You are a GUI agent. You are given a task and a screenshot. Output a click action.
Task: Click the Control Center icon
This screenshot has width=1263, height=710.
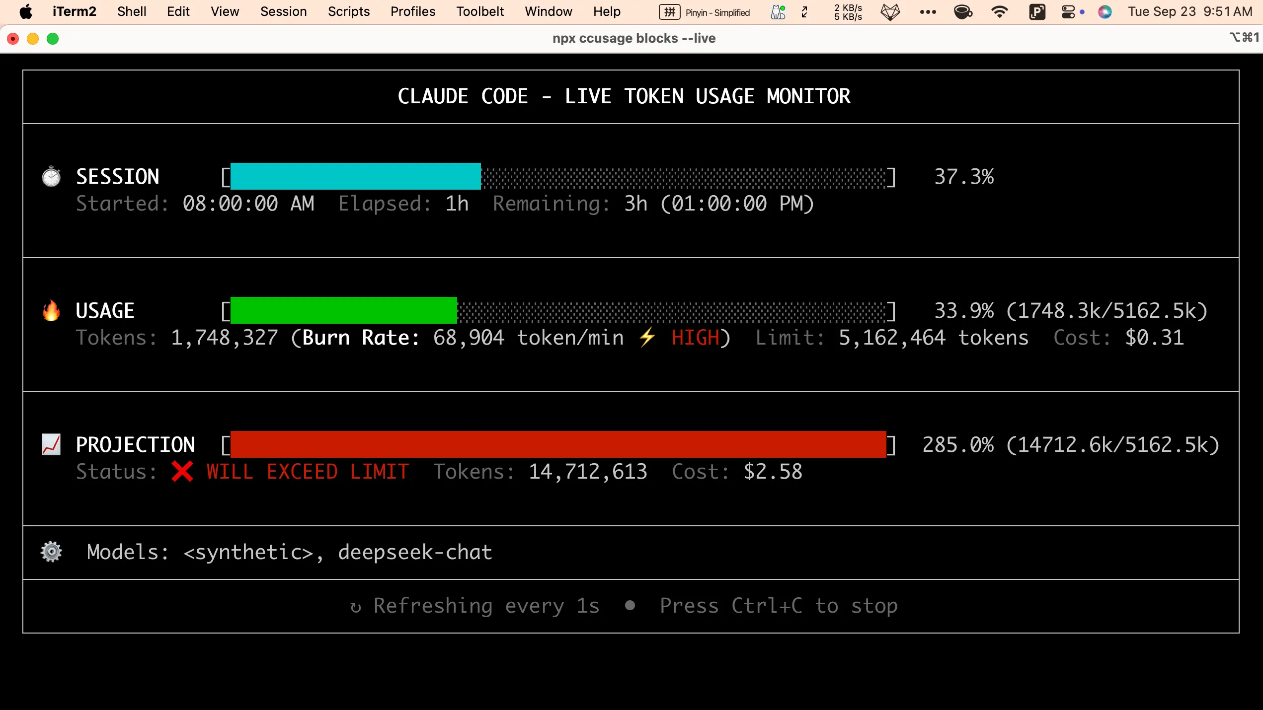point(1068,11)
